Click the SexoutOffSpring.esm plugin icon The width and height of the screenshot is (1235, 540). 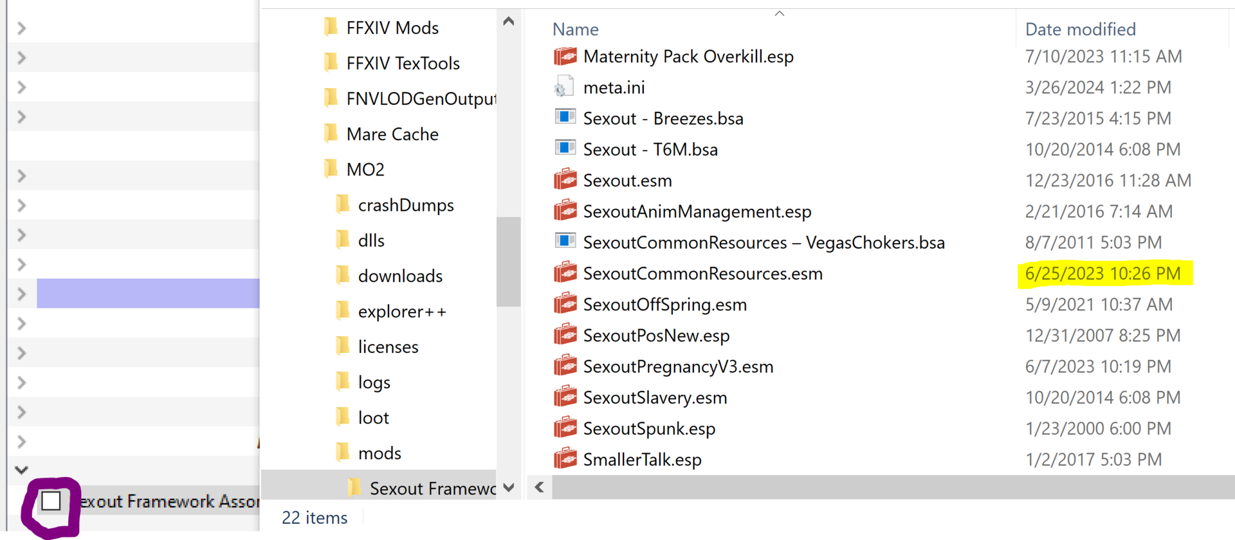click(565, 304)
